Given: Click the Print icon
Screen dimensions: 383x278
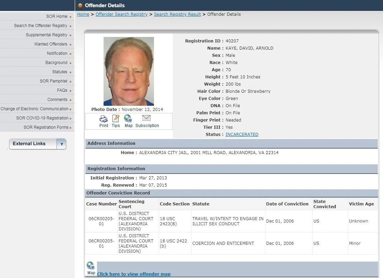Looking at the screenshot, I should 104,119.
